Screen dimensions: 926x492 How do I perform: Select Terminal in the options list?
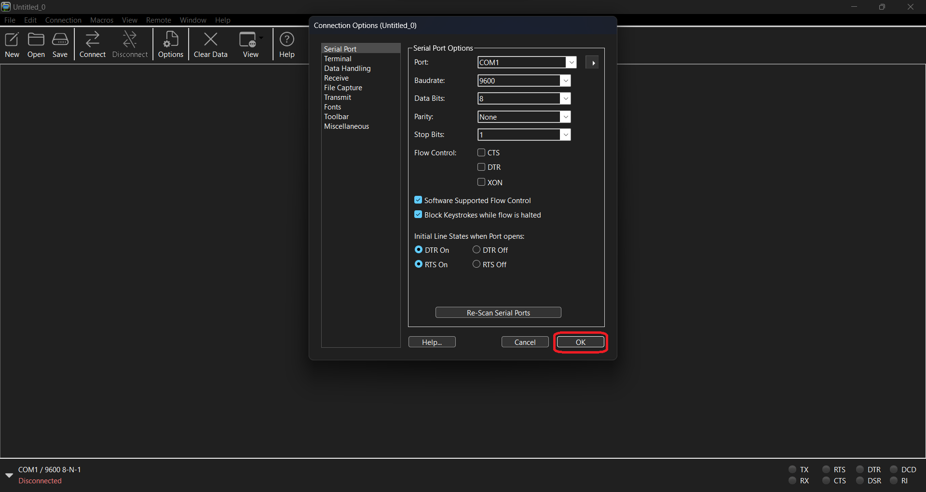338,59
